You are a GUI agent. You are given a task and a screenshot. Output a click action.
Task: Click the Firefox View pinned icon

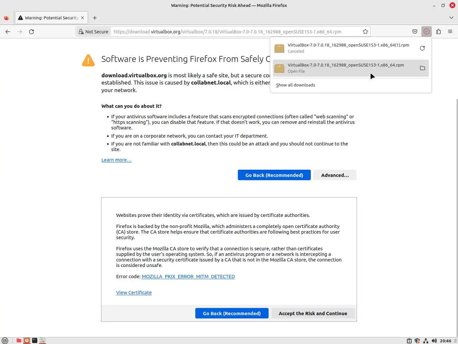pyautogui.click(x=6, y=18)
